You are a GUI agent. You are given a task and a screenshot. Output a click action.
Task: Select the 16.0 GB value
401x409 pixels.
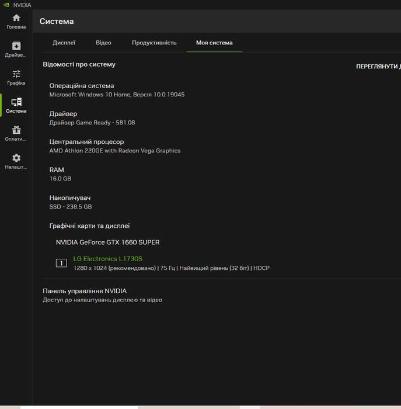click(60, 179)
